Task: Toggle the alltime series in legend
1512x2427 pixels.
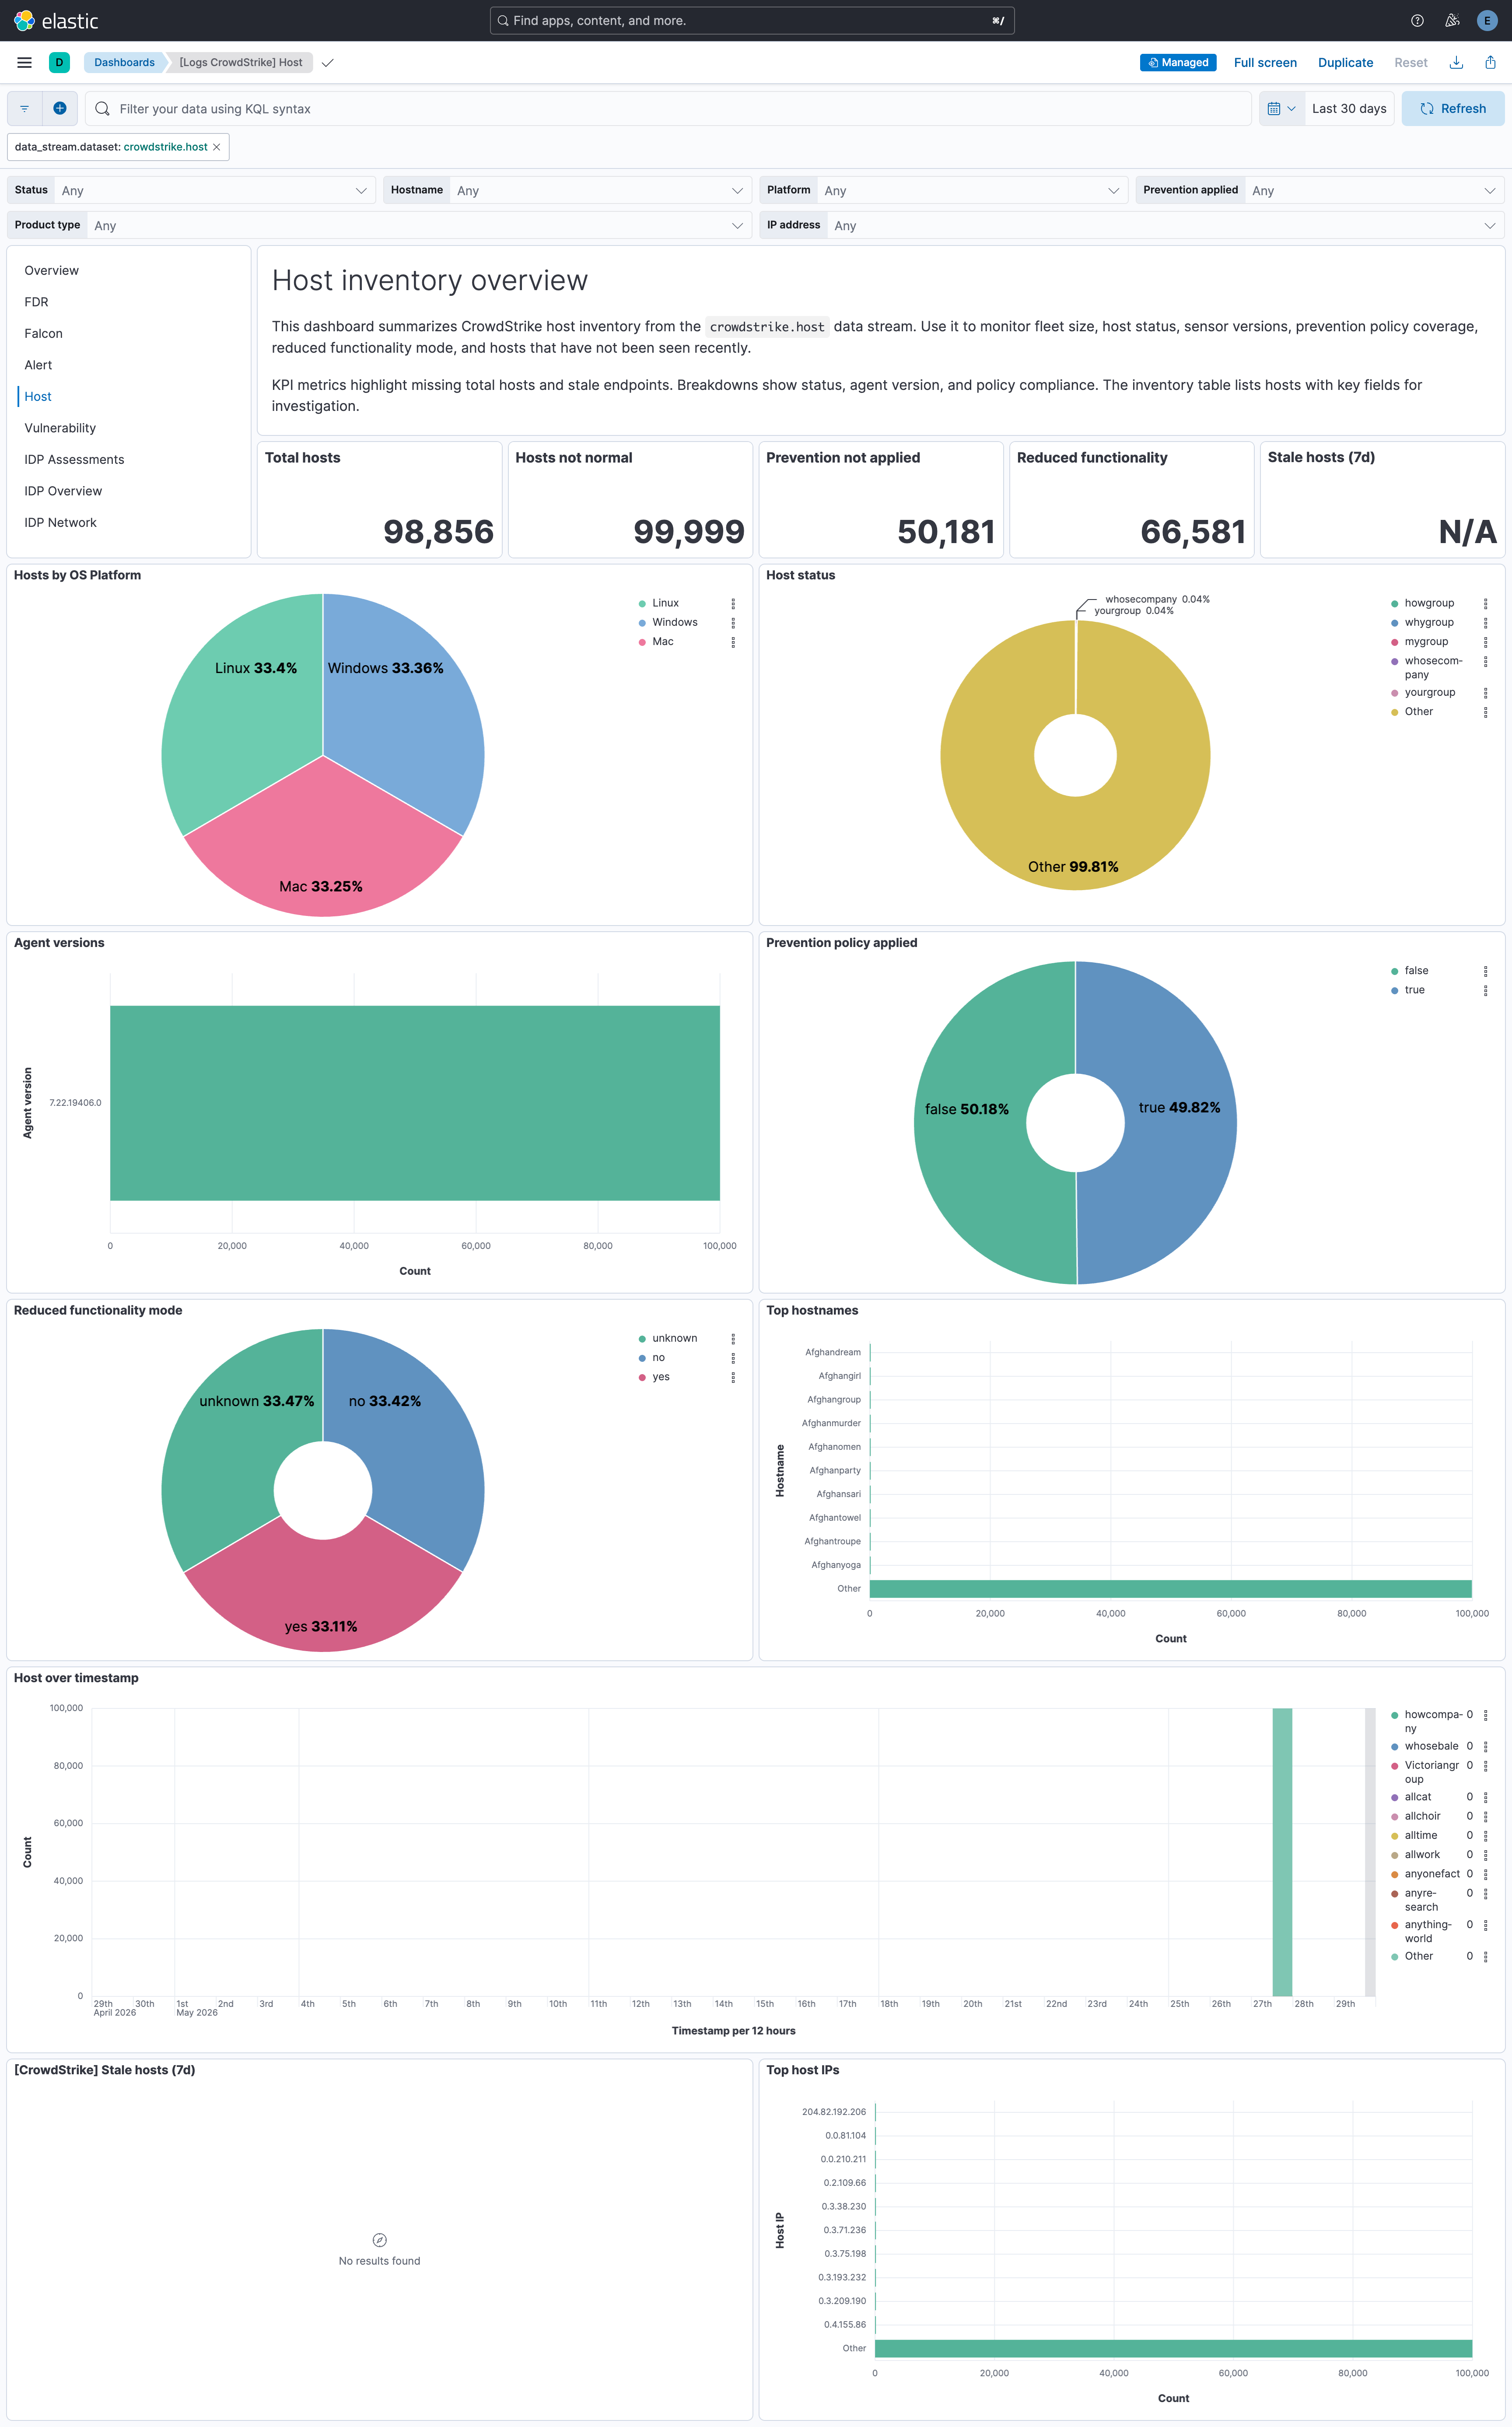Action: [x=1421, y=1836]
